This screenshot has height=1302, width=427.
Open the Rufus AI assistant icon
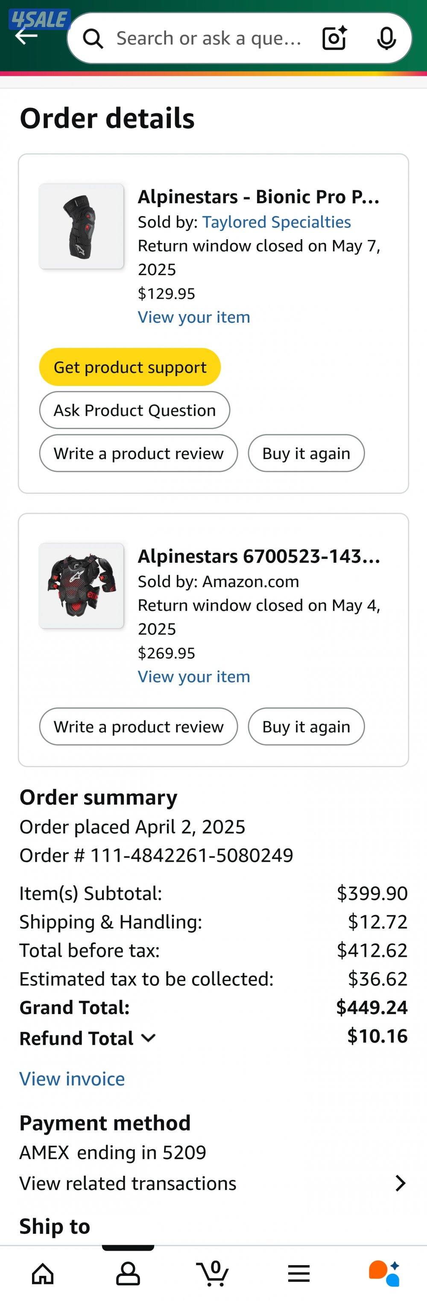coord(384,1273)
